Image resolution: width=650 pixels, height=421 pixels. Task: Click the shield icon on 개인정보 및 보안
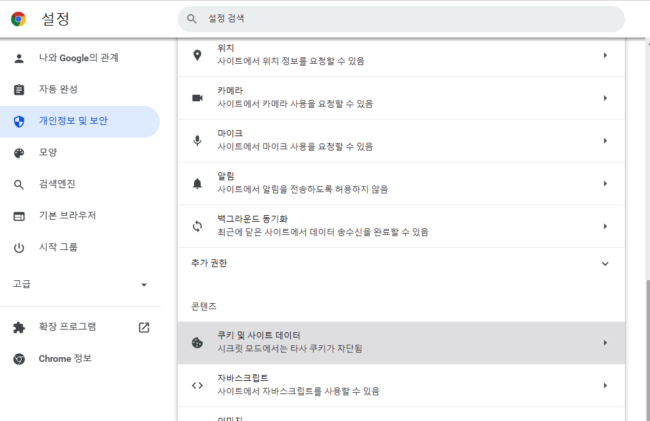pos(19,122)
